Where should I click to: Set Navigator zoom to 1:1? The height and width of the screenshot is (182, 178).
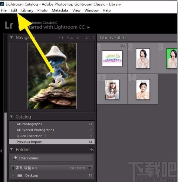78,38
